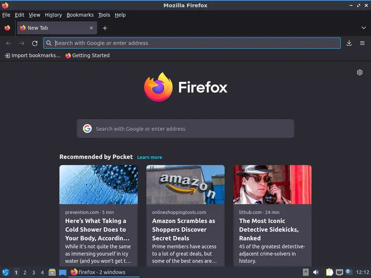Viewport: 371px width, 278px height.
Task: Open the clipboard manager tray icon
Action: [x=329, y=272]
